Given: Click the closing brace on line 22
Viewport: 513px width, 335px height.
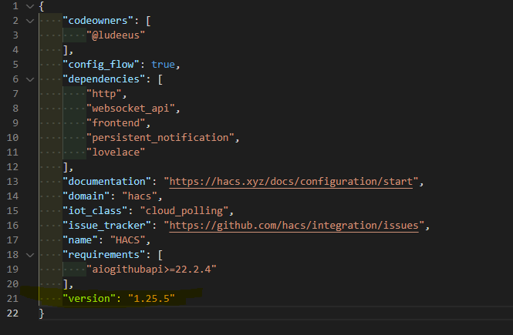Looking at the screenshot, I should (x=41, y=313).
